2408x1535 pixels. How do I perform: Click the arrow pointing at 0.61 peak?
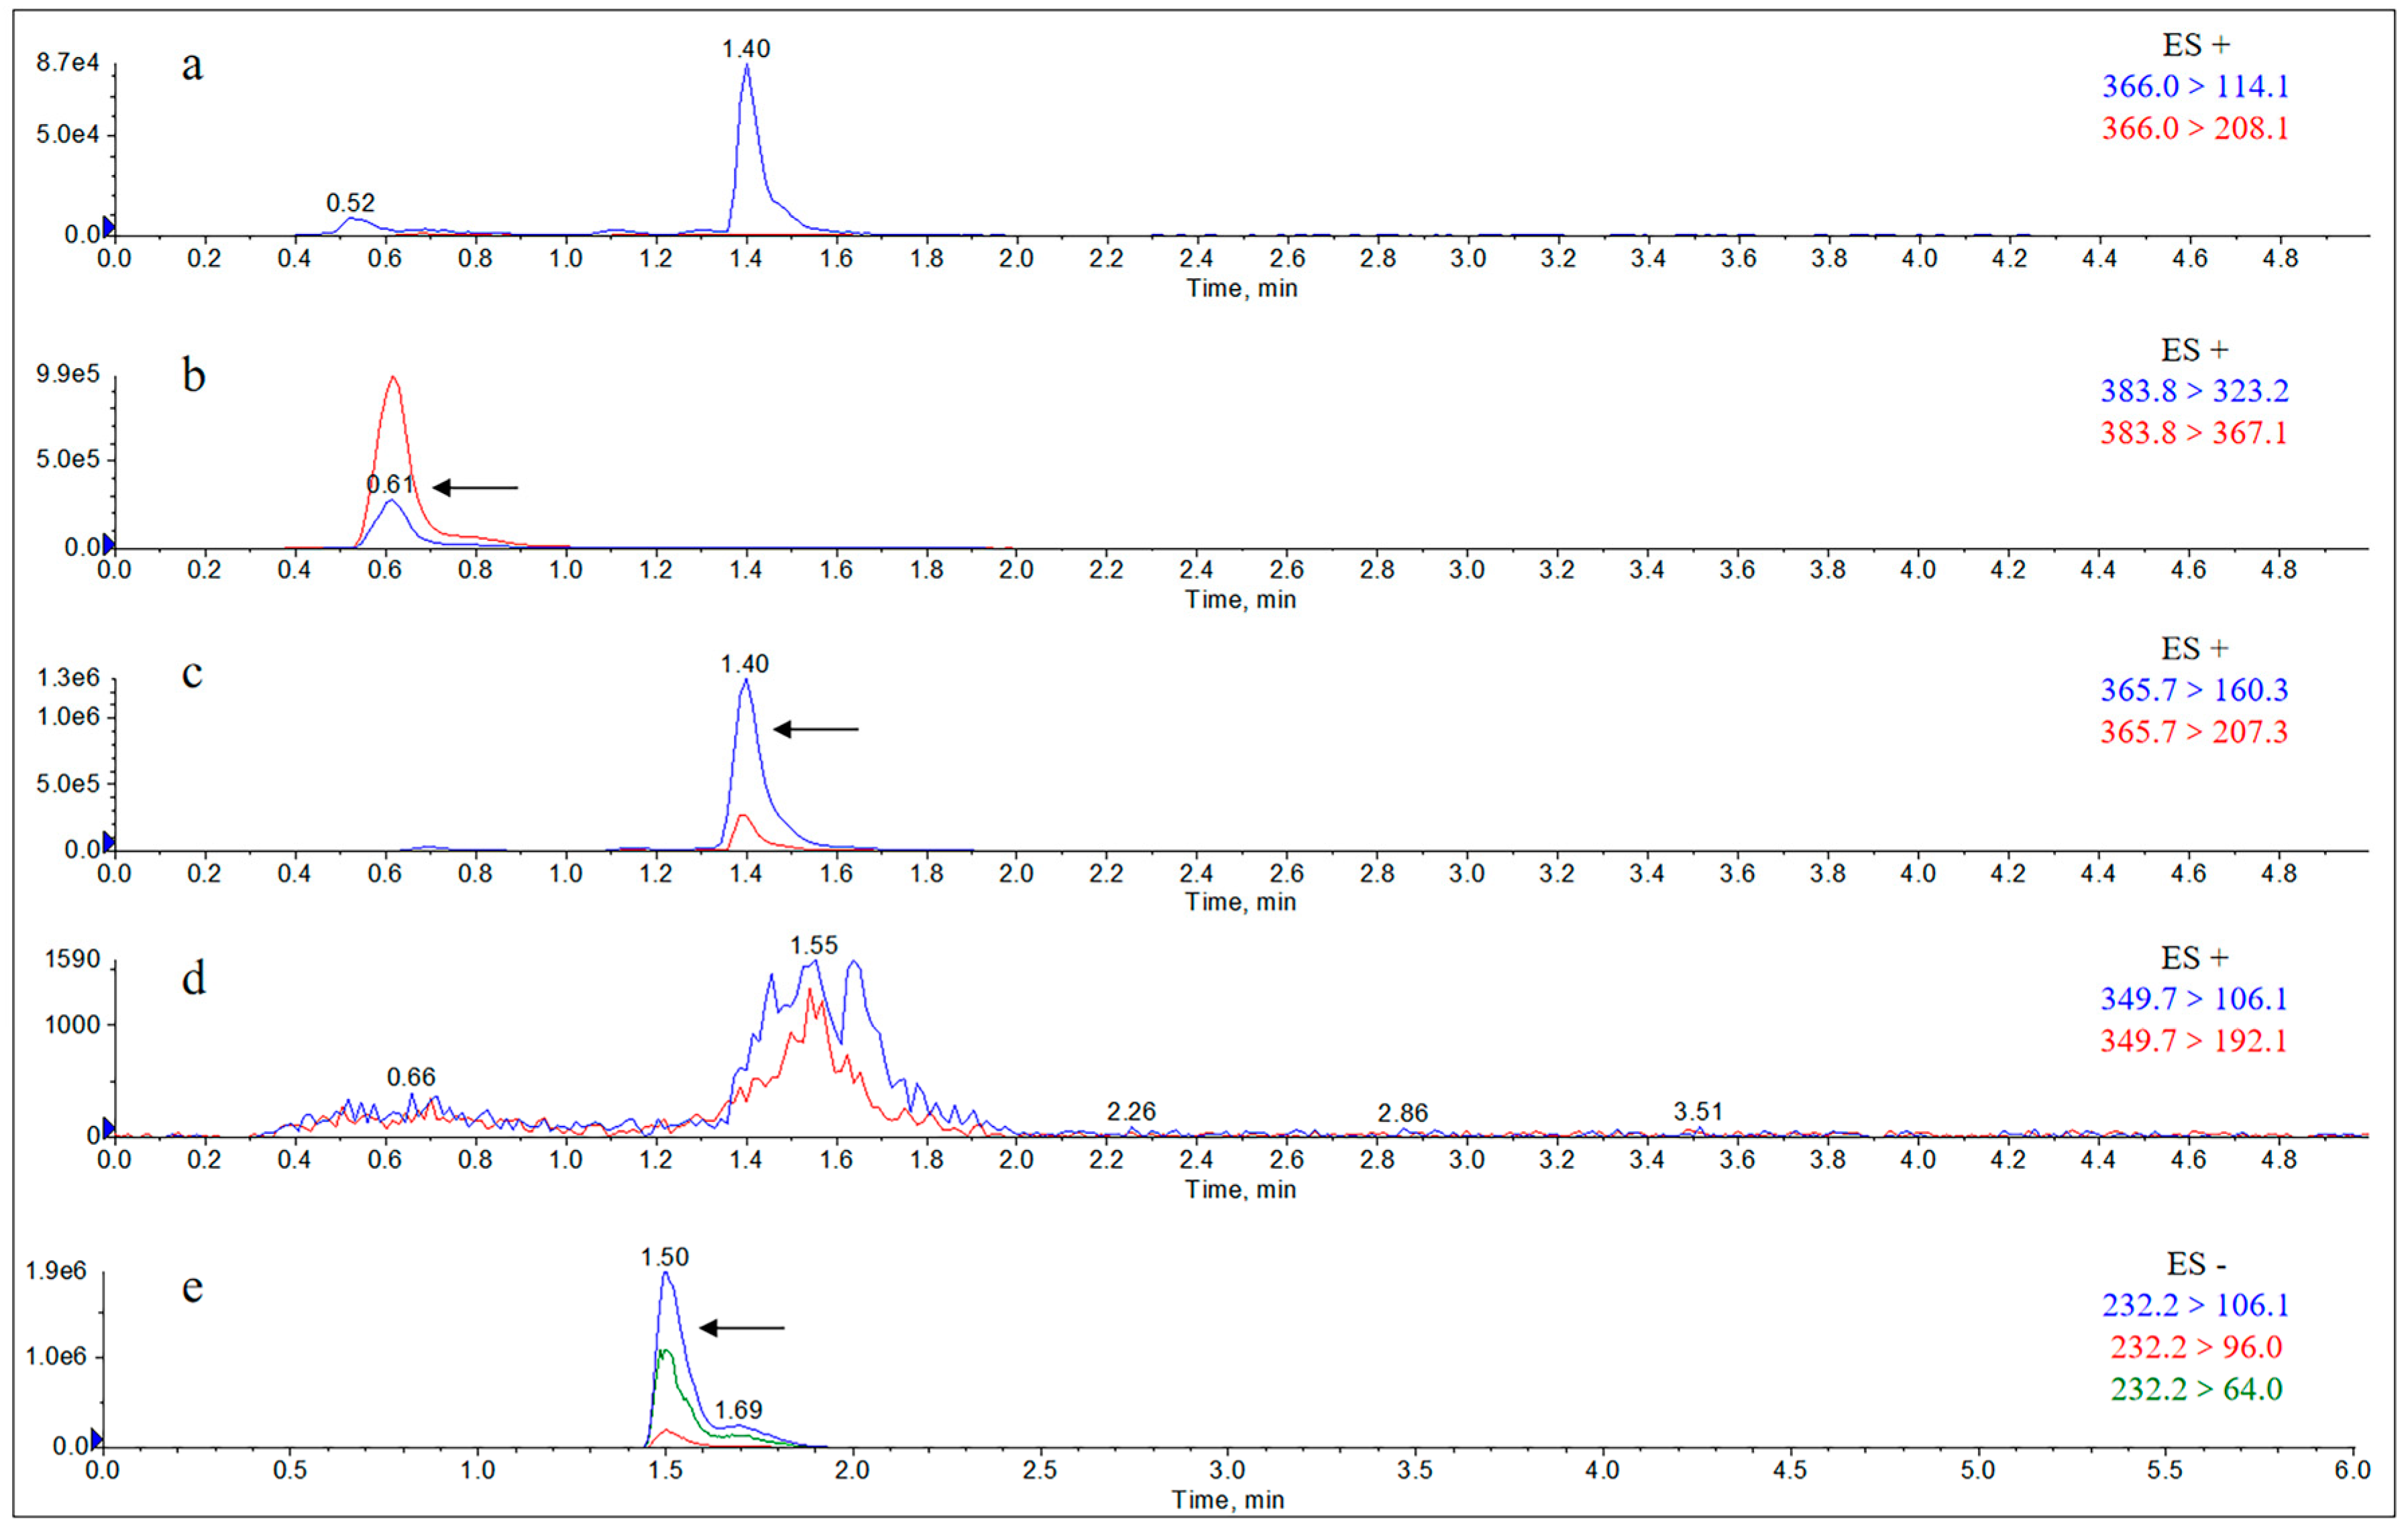point(475,488)
